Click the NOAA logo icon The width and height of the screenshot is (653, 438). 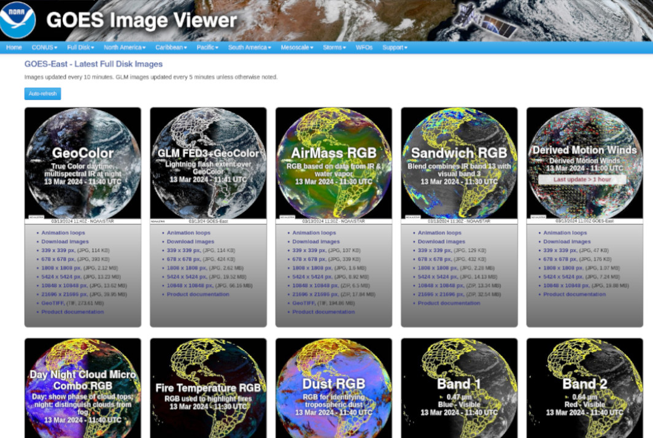[x=17, y=20]
